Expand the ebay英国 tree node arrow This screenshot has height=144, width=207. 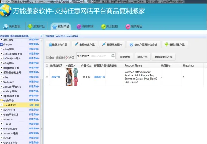click(x=1, y=49)
